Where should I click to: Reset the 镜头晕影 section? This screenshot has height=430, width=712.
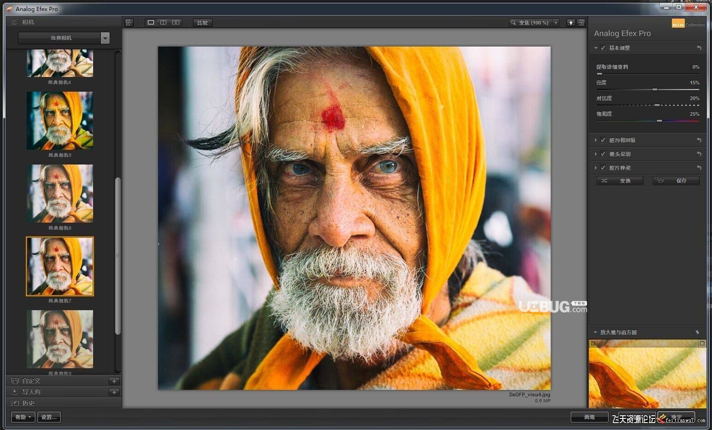(699, 154)
